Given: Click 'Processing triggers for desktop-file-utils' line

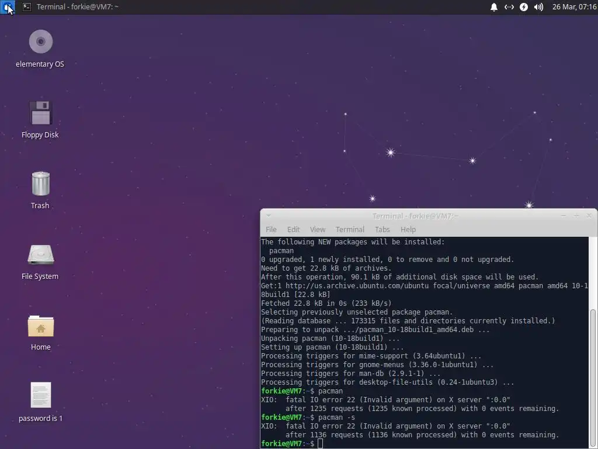Looking at the screenshot, I should click(388, 382).
